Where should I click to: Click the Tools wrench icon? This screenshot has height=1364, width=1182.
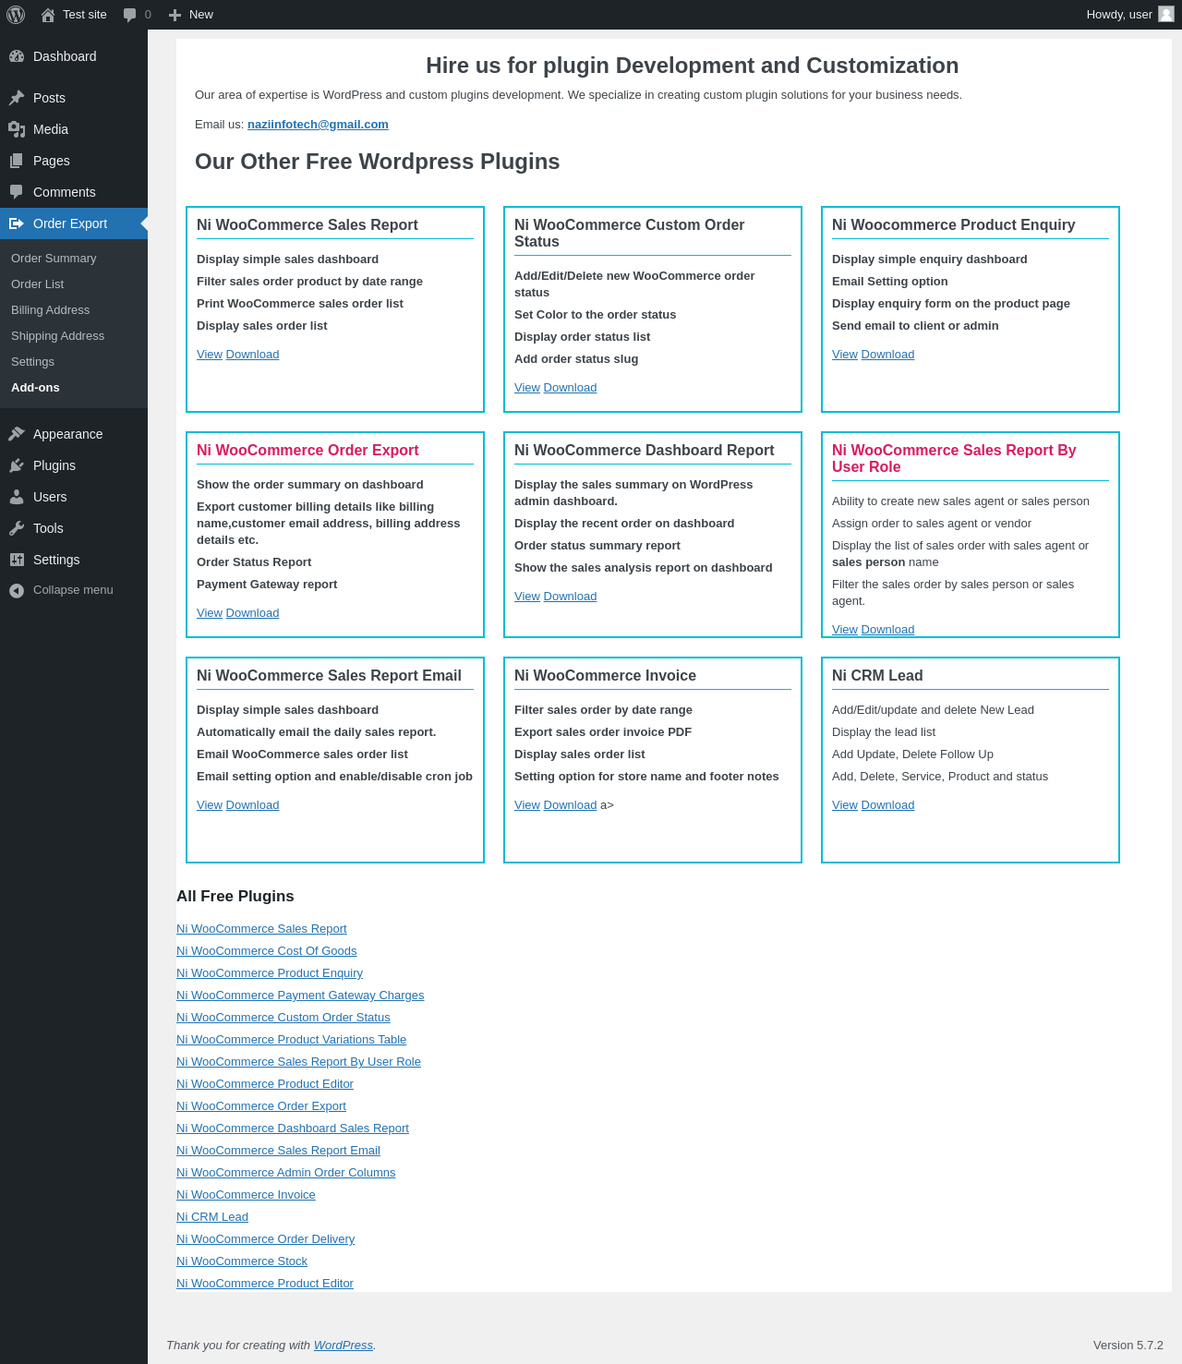[x=17, y=528]
